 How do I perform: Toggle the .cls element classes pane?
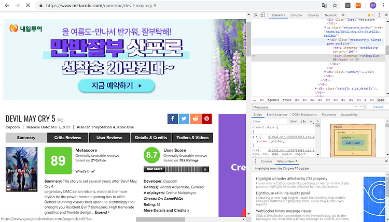point(303,122)
